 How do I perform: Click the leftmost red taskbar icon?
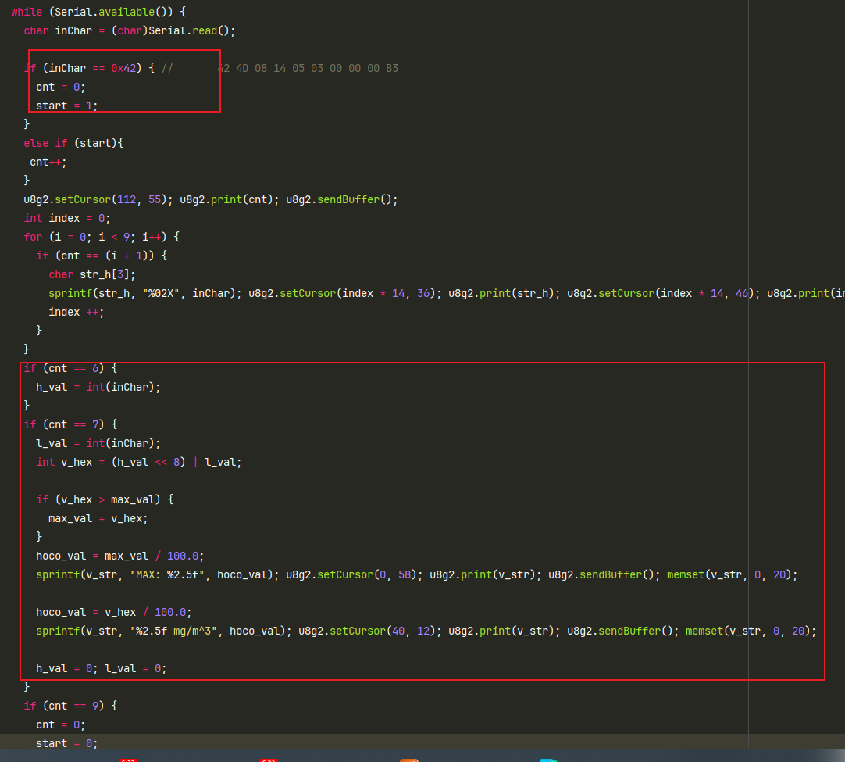[x=128, y=759]
